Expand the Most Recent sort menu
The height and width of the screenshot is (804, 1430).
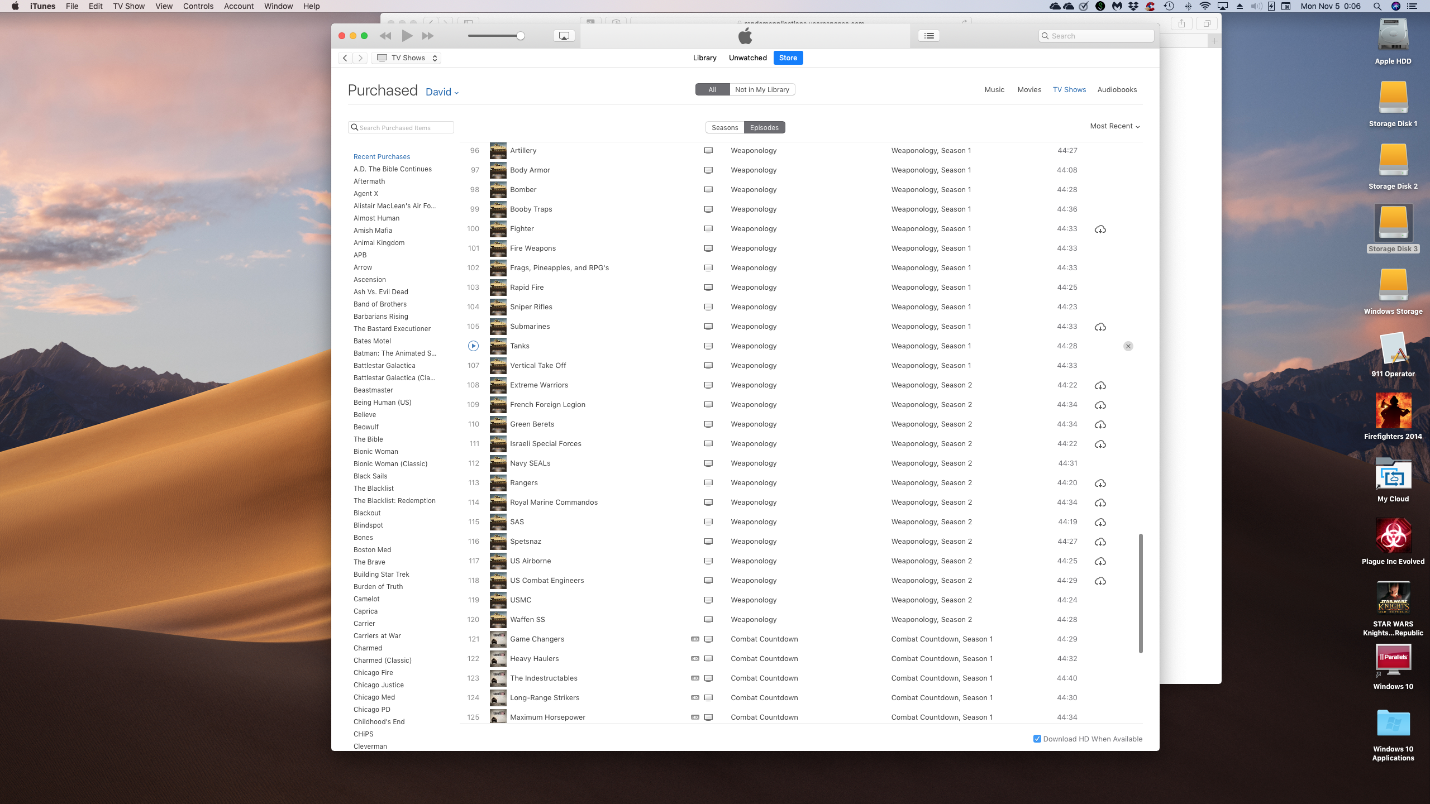coord(1114,126)
